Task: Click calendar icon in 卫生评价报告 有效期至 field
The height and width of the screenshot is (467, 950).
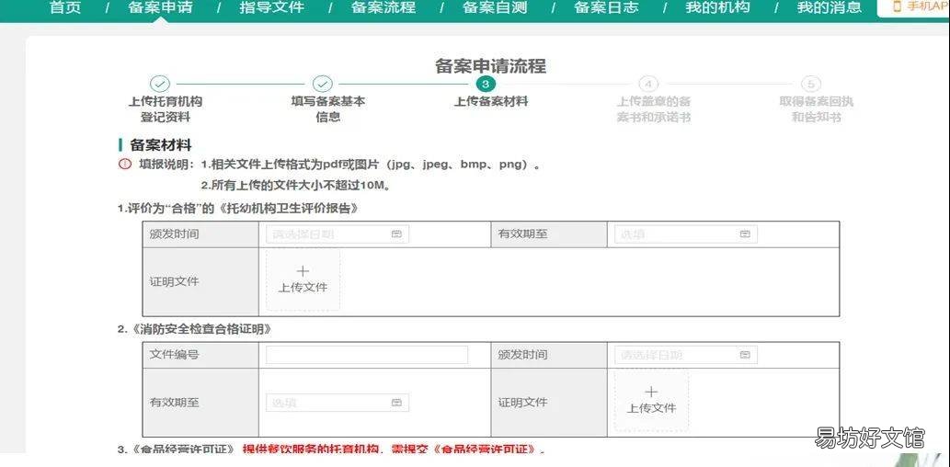Action: click(745, 234)
